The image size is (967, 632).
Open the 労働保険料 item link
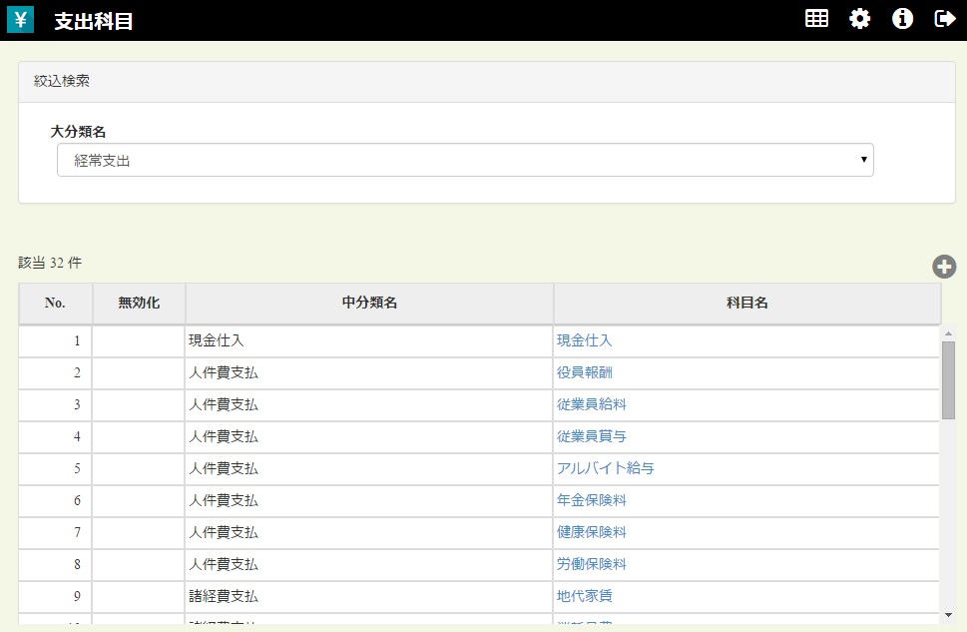pyautogui.click(x=591, y=564)
